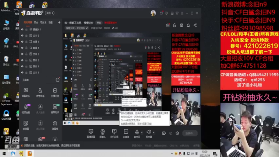This screenshot has width=279, height=157.
Task: Click the announcement text in status bar
Action: (x=52, y=145)
